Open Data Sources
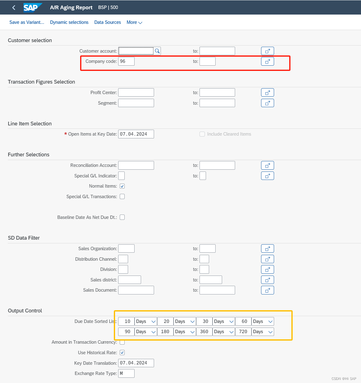The image size is (361, 383). (107, 22)
